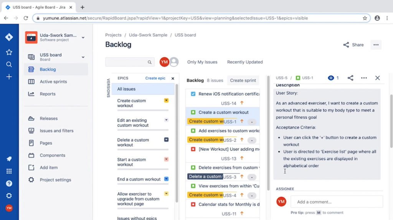The width and height of the screenshot is (393, 220).
Task: Open the Jira home diamond logo
Action: (x=9, y=37)
